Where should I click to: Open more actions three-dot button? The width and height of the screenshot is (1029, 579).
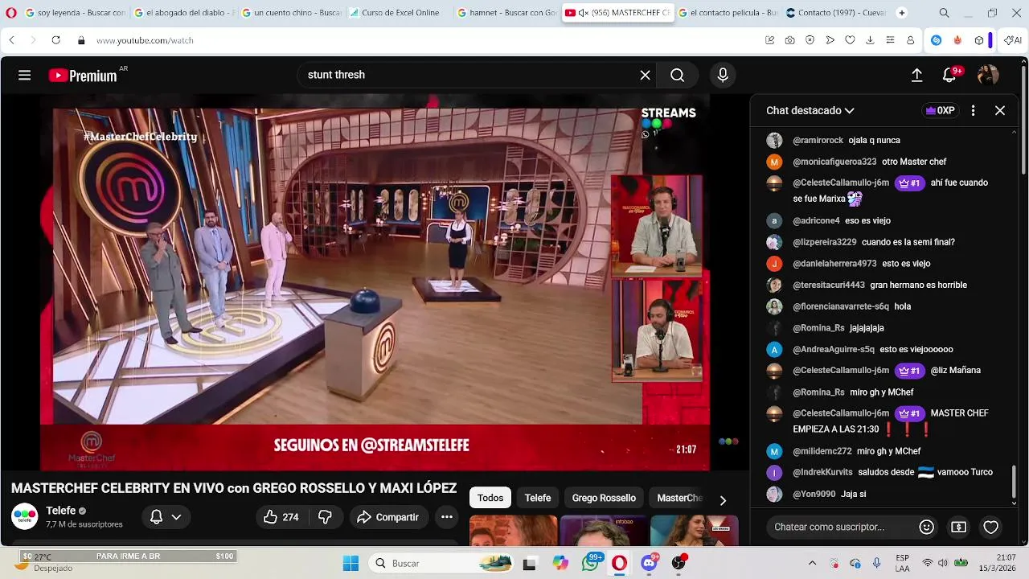(x=447, y=517)
